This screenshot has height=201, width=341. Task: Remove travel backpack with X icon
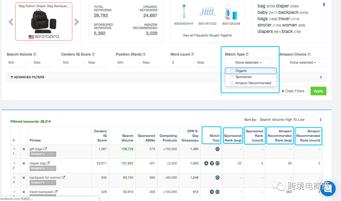click(24, 192)
